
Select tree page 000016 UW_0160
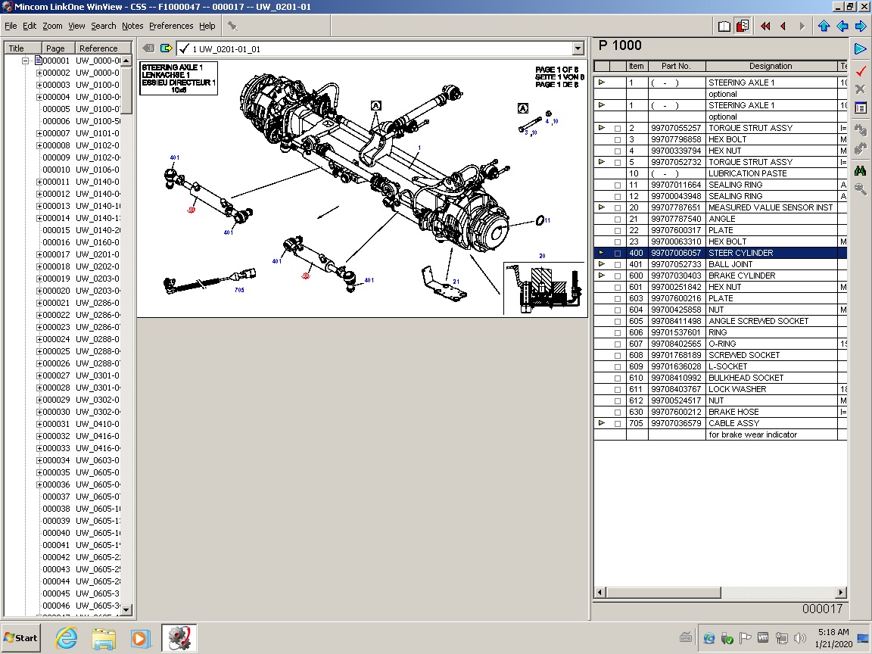81,242
